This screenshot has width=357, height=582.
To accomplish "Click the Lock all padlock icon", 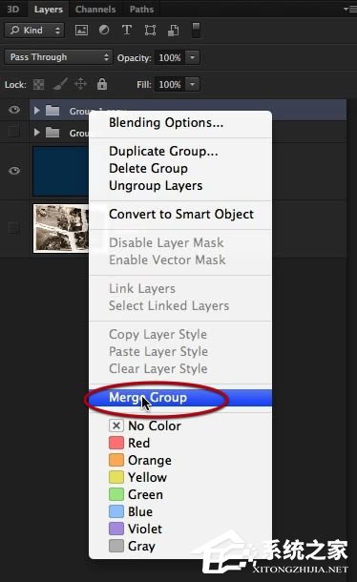I will [102, 84].
